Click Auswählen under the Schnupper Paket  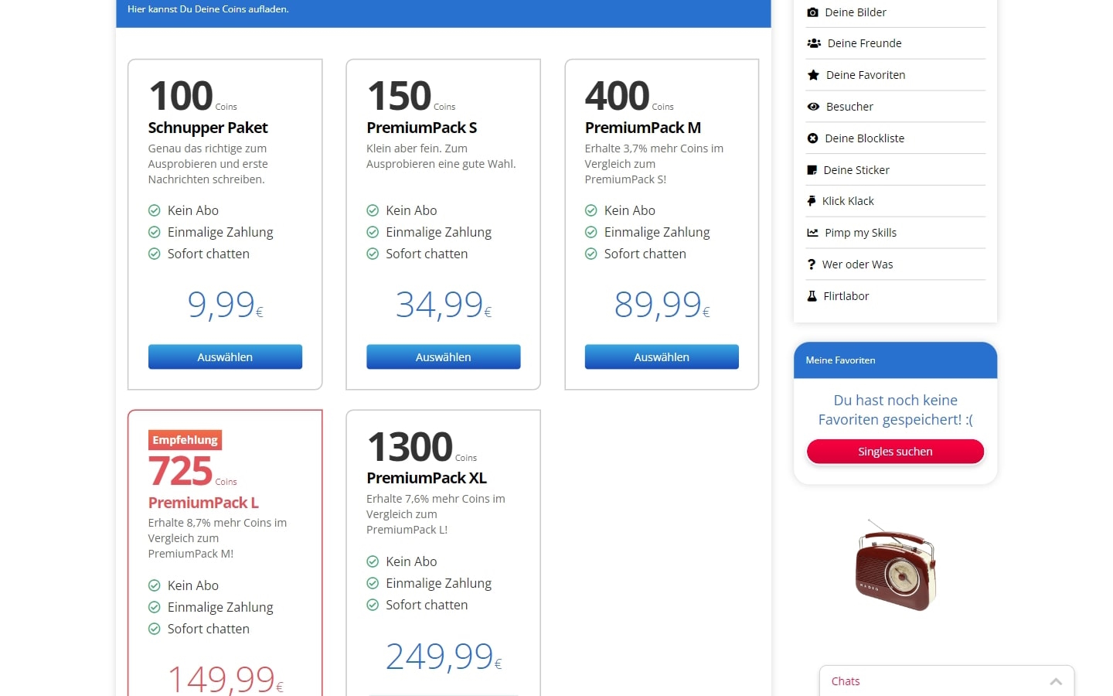pyautogui.click(x=225, y=357)
